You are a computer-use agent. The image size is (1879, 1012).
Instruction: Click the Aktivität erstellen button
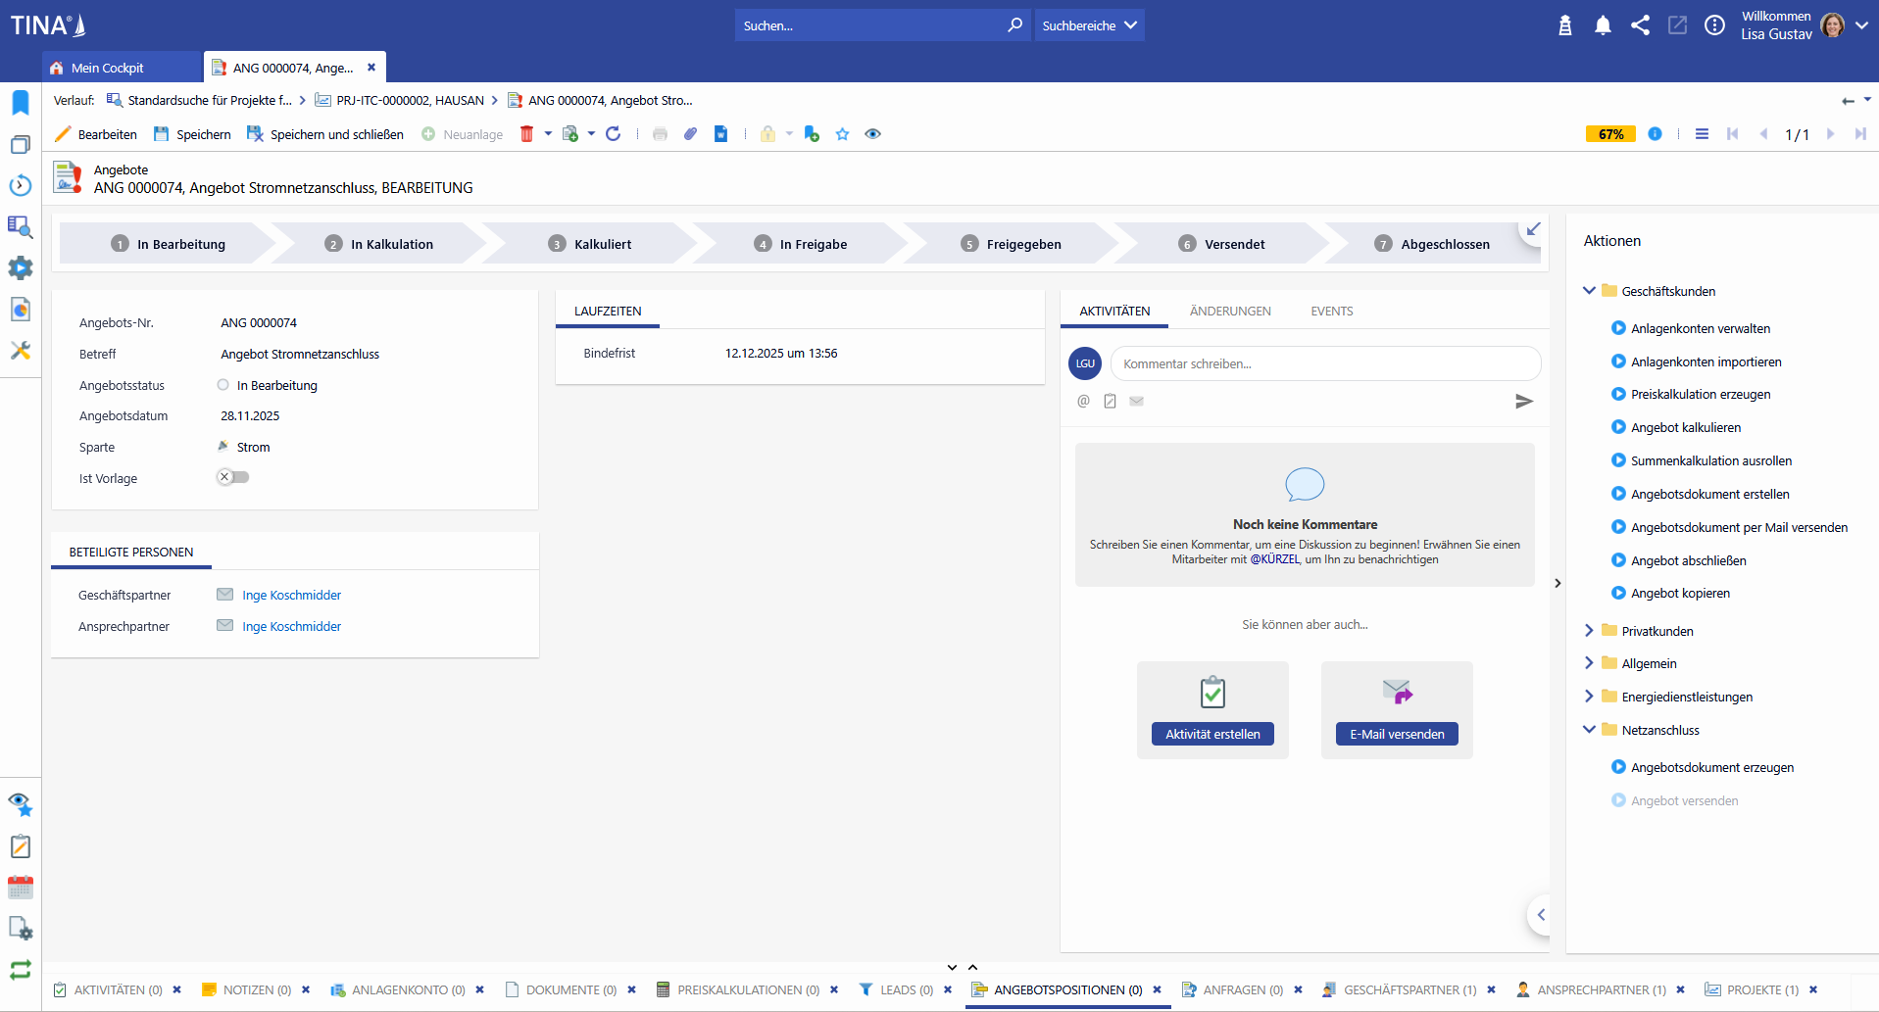point(1212,734)
